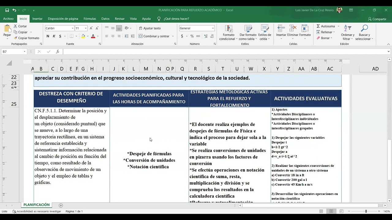Click the zoom slider handle
Viewport: 392px width, 220px height.
tap(366, 211)
